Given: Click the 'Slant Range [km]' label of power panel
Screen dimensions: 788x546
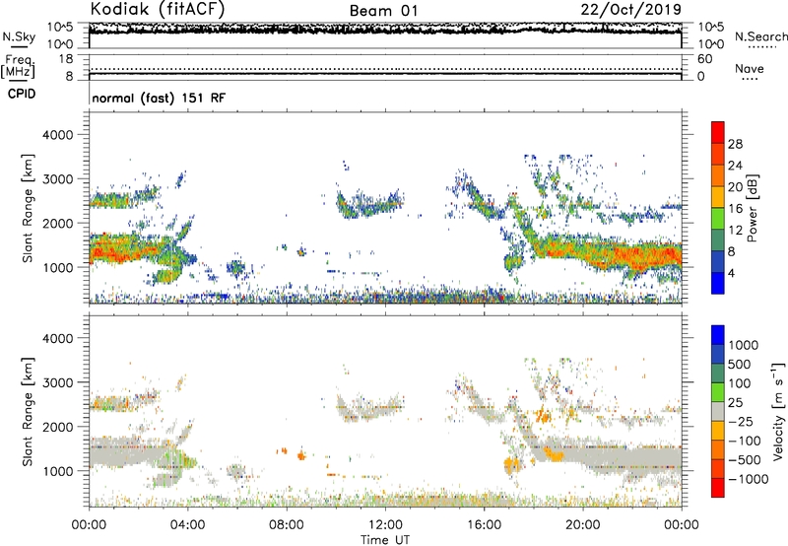Looking at the screenshot, I should (28, 208).
